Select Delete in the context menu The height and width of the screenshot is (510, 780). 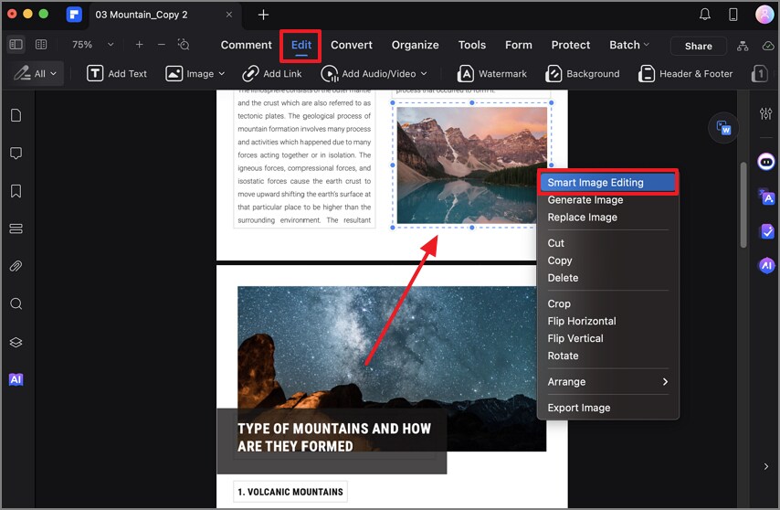pyautogui.click(x=607, y=278)
